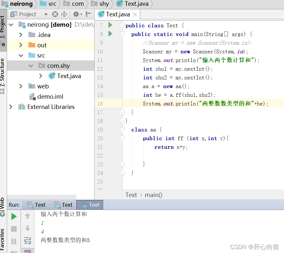284x253 pixels.
Task: Close the Text.java editor tab
Action: point(135,14)
